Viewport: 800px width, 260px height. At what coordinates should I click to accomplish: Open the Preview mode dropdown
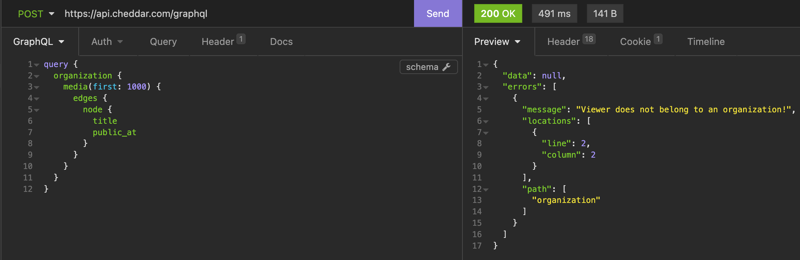(x=497, y=42)
